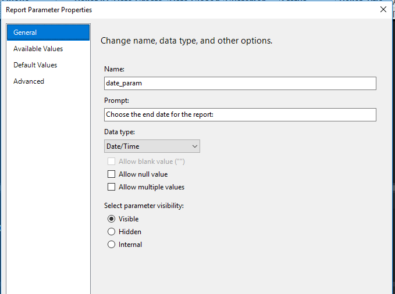Select the Visible radio button

[112, 219]
